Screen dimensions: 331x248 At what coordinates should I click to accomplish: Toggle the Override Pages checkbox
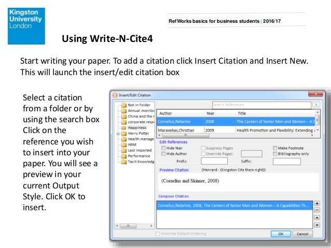coord(203,154)
